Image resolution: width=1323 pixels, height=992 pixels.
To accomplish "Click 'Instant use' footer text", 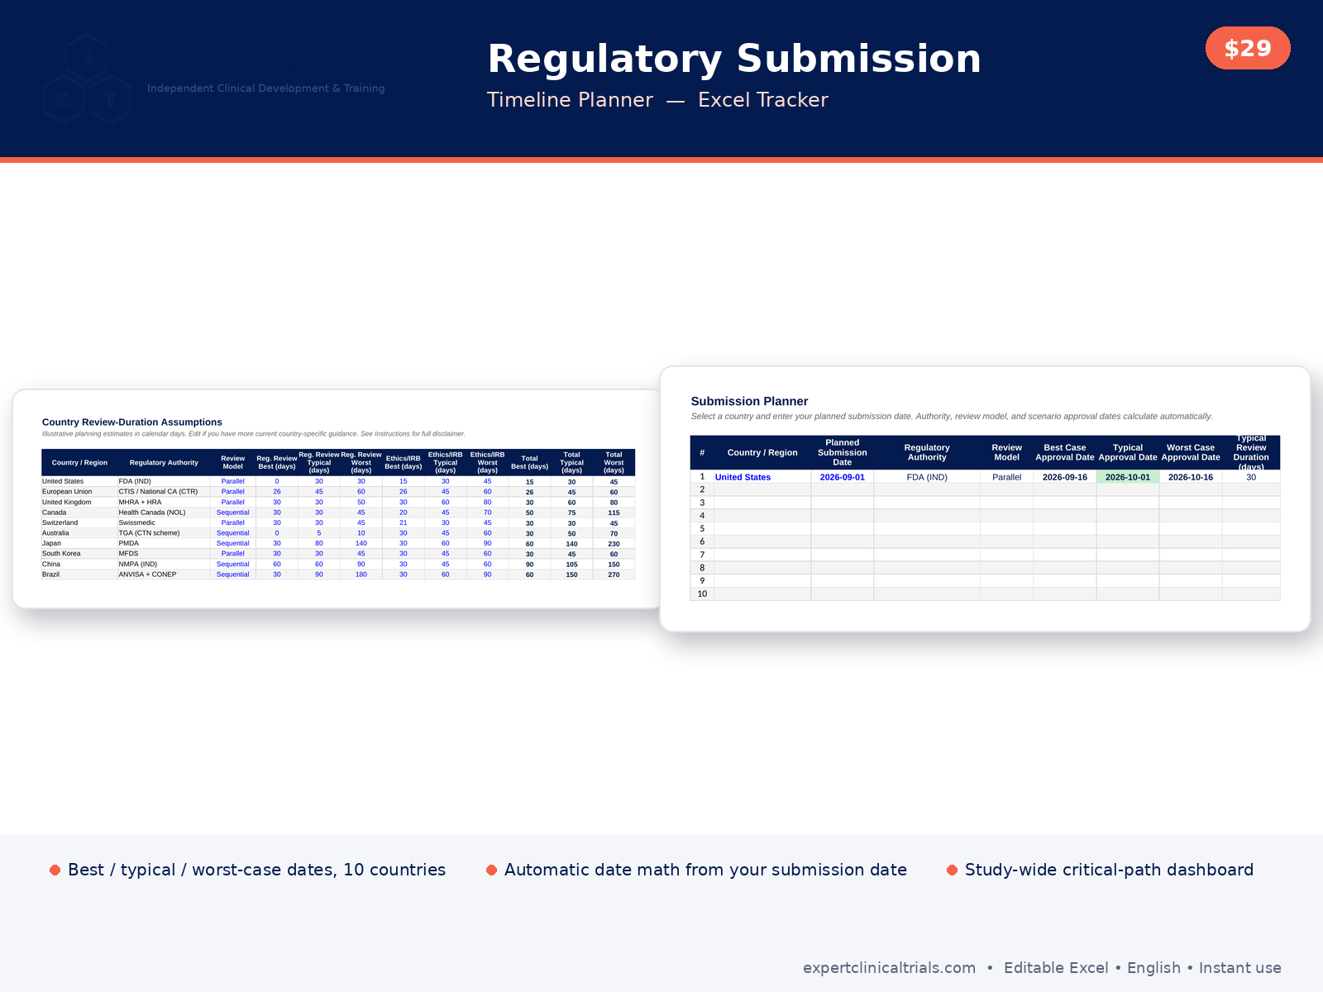I will pos(1239,967).
